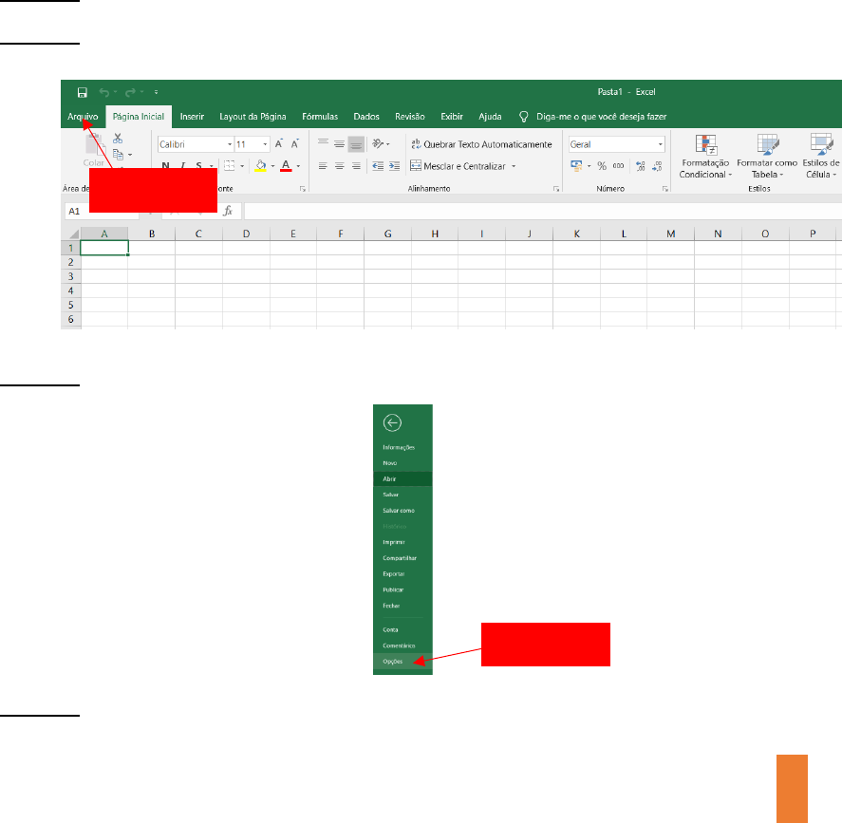Select Opções in the file menu
This screenshot has height=823, width=842.
point(392,661)
